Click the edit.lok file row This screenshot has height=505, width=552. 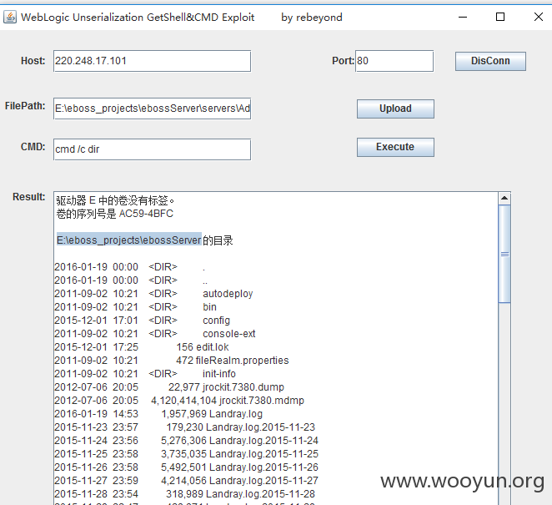click(142, 347)
